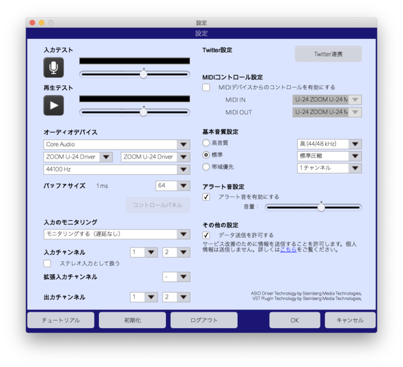Start the playback test play button
The image size is (403, 367).
click(53, 105)
